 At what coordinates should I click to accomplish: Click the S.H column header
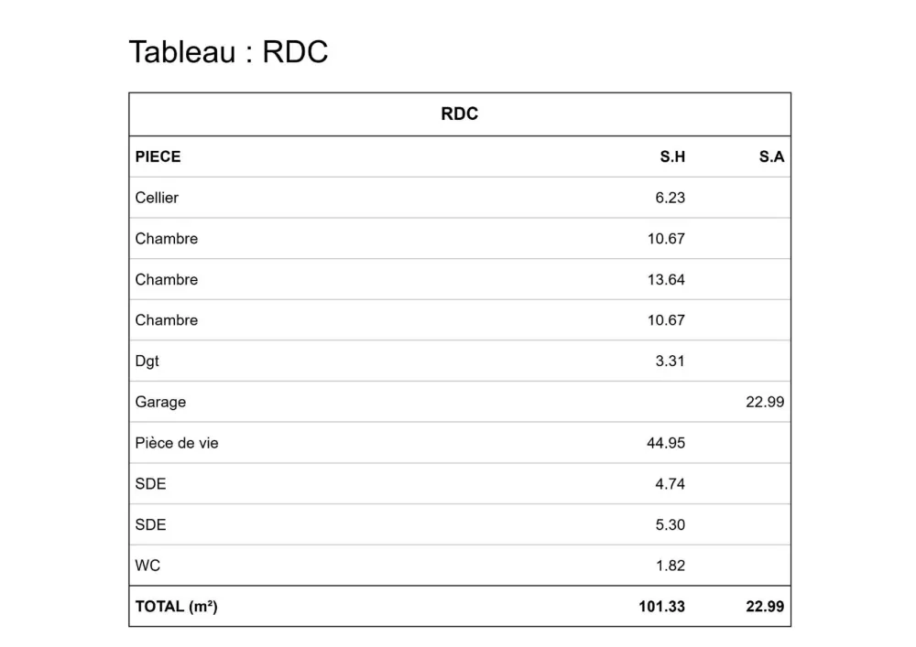[672, 156]
